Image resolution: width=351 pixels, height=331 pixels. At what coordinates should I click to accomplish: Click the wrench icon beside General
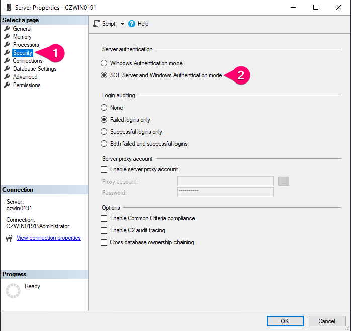pyautogui.click(x=7, y=29)
